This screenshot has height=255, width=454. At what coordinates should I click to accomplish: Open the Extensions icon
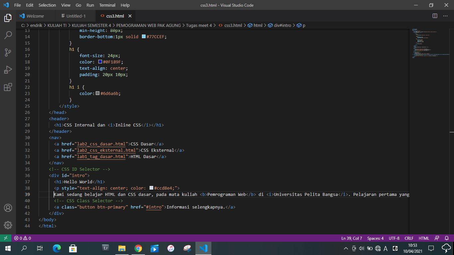[x=8, y=87]
